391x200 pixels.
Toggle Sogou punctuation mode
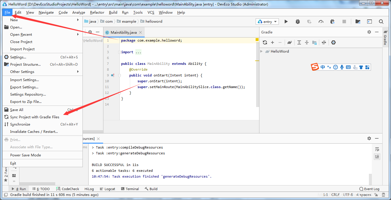click(329, 67)
